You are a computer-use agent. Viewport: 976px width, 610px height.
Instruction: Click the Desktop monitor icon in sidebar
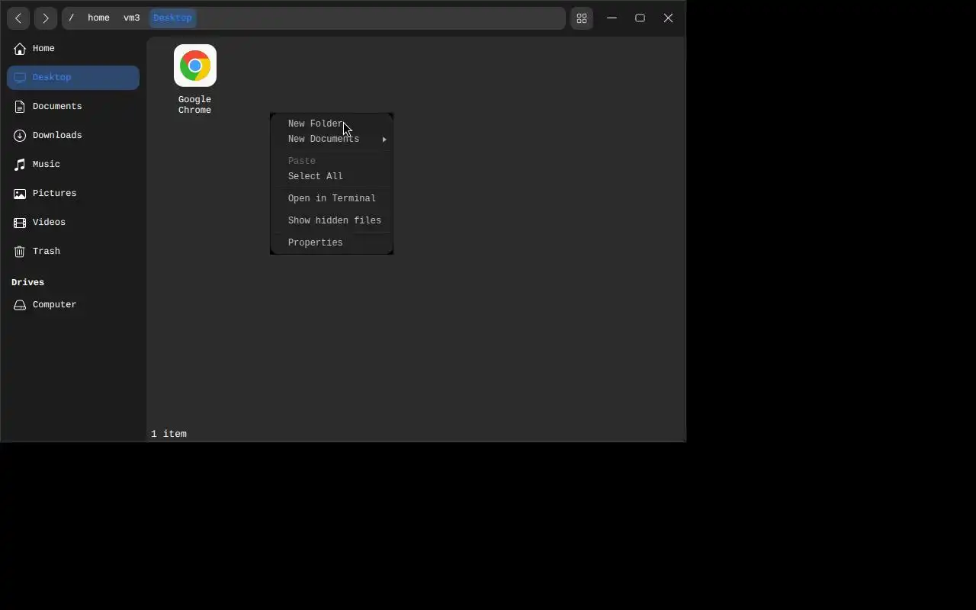pos(20,78)
